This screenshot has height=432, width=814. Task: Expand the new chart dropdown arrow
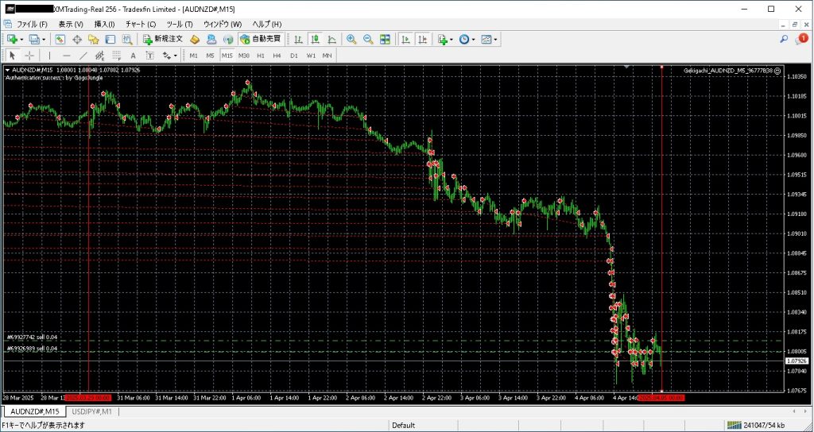(x=21, y=39)
